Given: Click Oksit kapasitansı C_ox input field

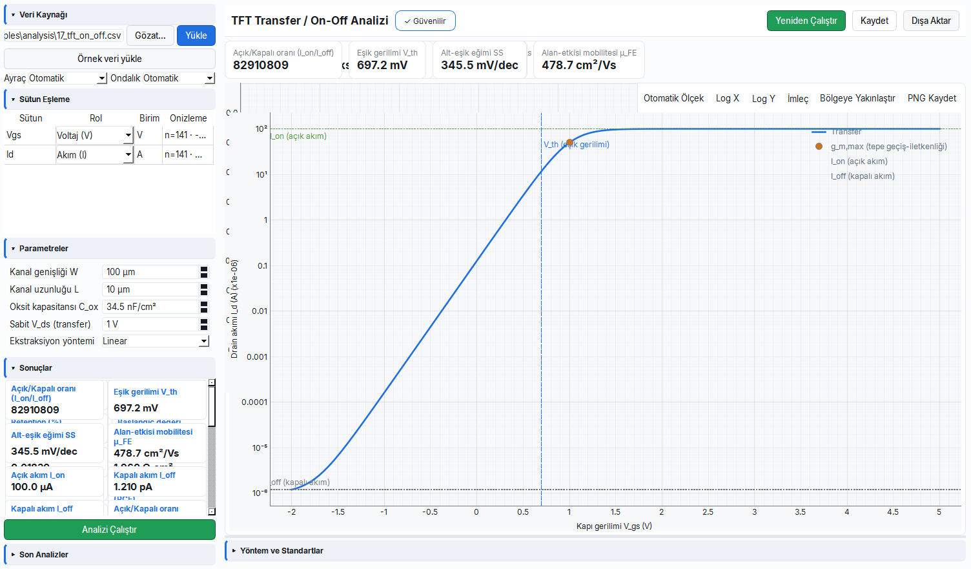Looking at the screenshot, I should coord(150,307).
